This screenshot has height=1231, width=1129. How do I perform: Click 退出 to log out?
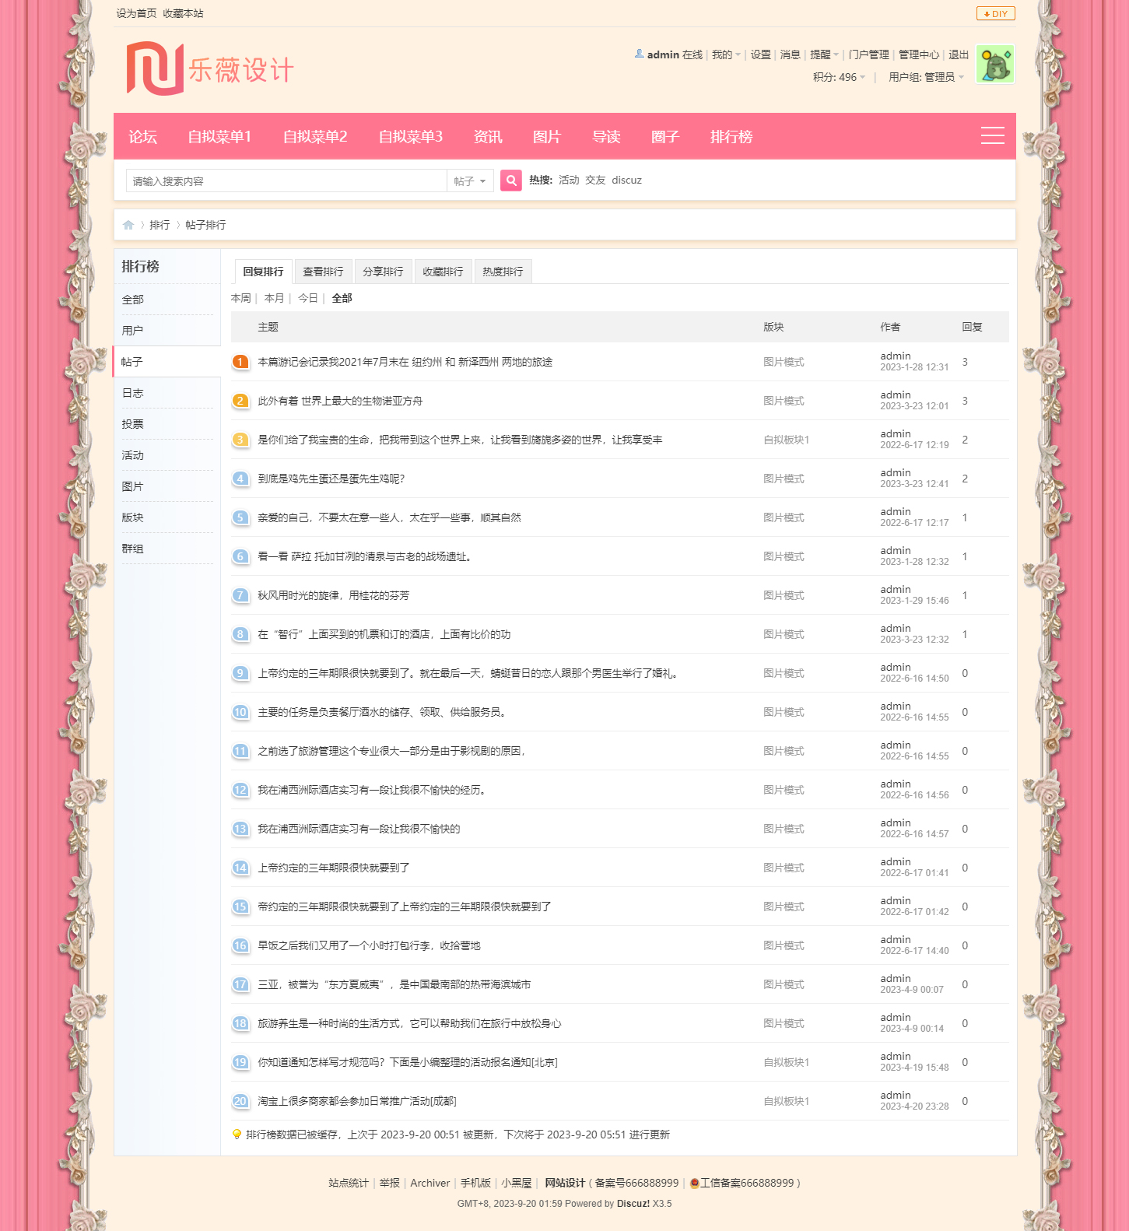pyautogui.click(x=958, y=54)
